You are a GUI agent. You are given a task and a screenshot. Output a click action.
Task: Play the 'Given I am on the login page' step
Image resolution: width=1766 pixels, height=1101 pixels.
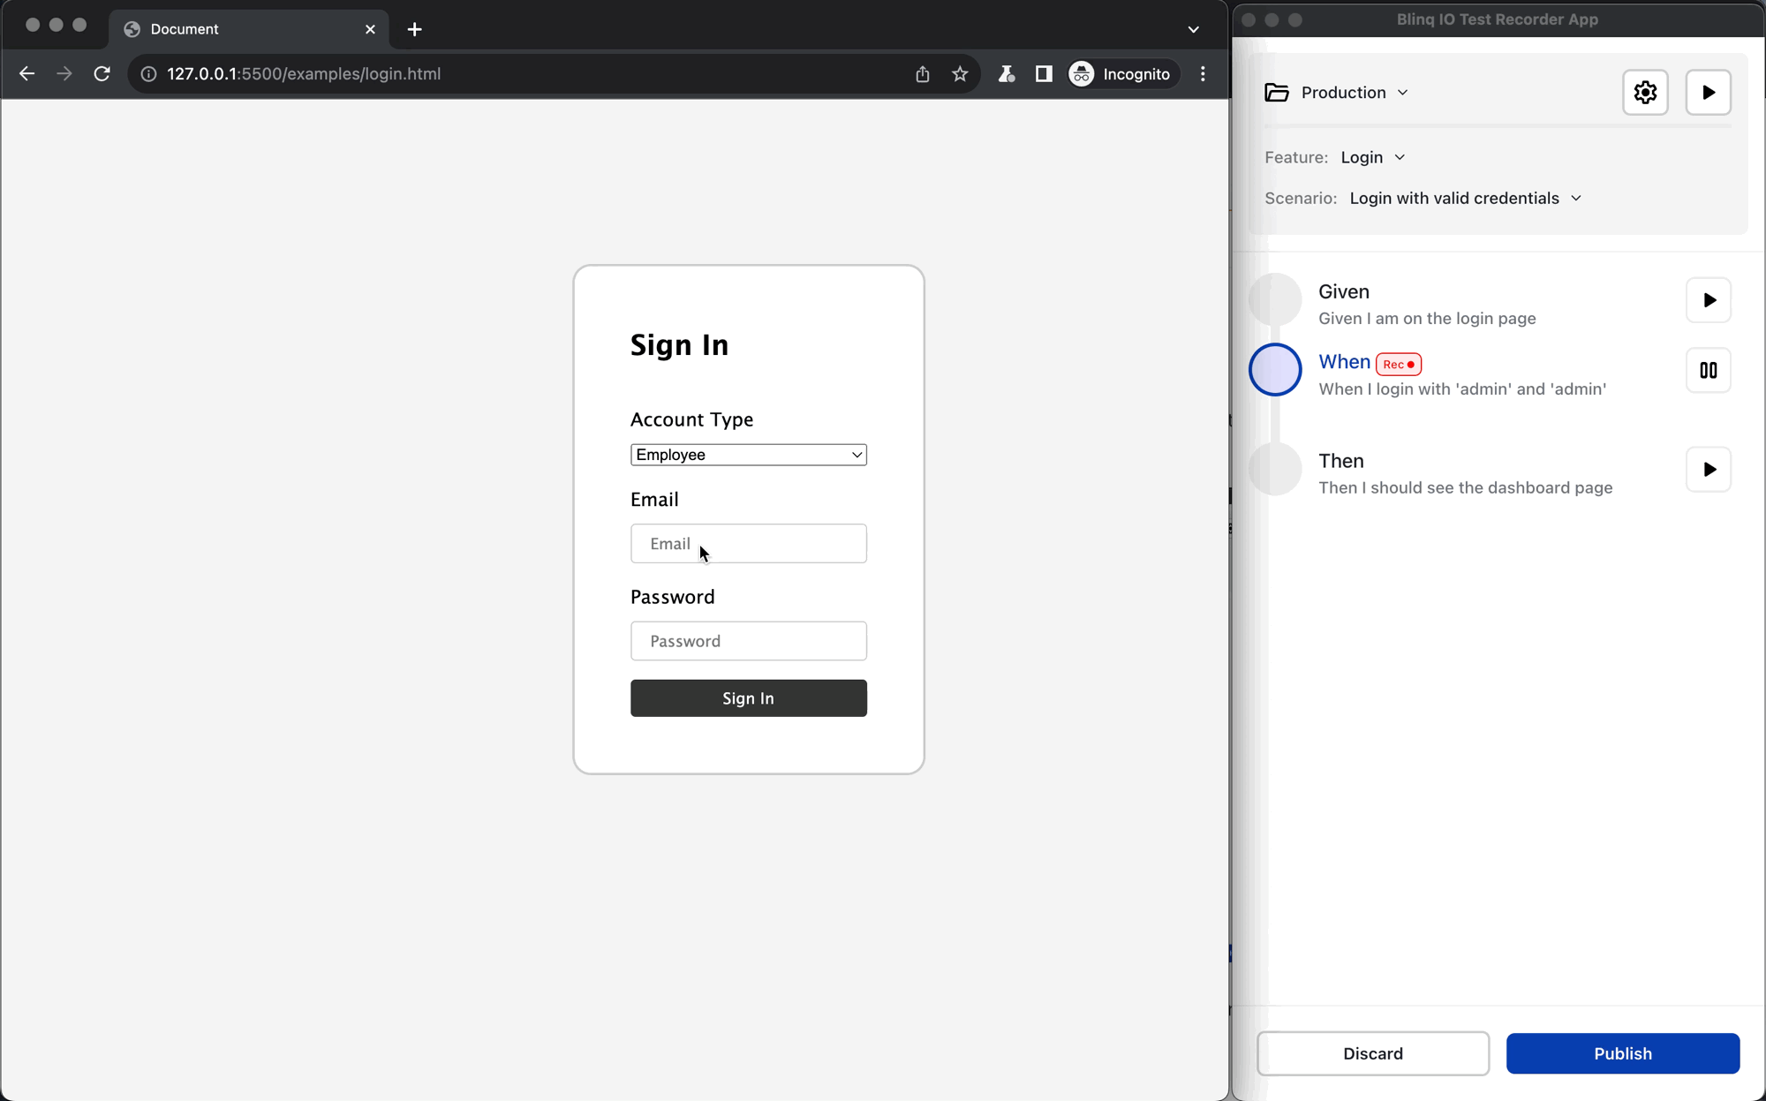pyautogui.click(x=1709, y=300)
